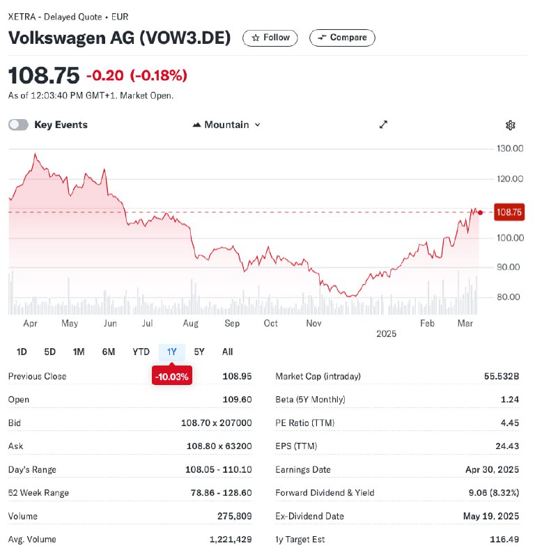Choose the 5Y time range
Image resolution: width=535 pixels, height=557 pixels.
click(x=199, y=352)
